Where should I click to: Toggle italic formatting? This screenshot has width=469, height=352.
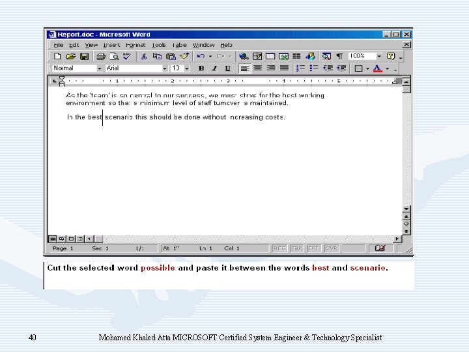[x=214, y=68]
